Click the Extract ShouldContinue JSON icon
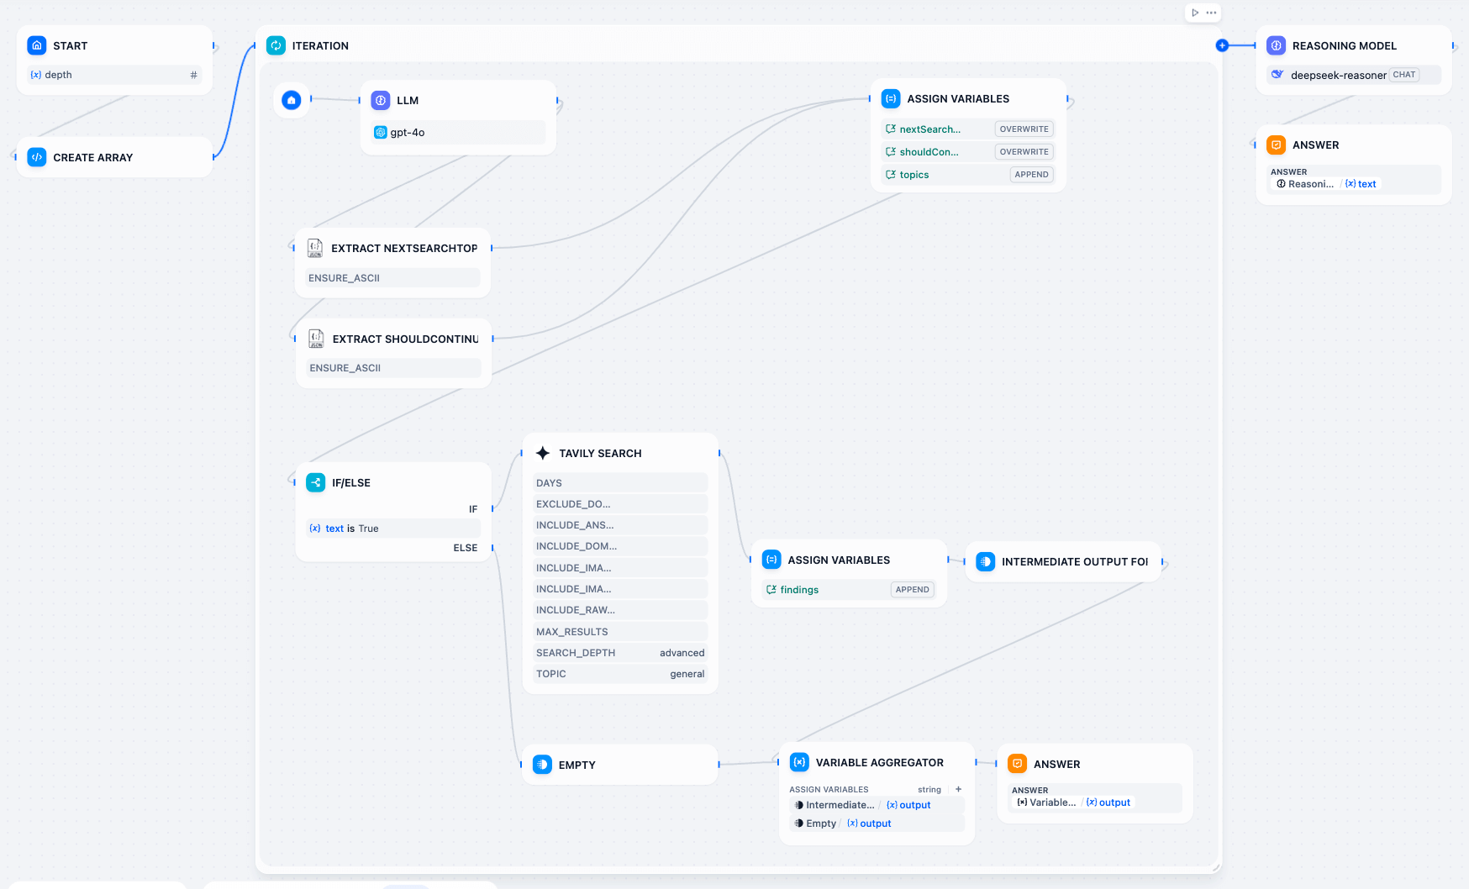This screenshot has width=1469, height=889. (316, 339)
